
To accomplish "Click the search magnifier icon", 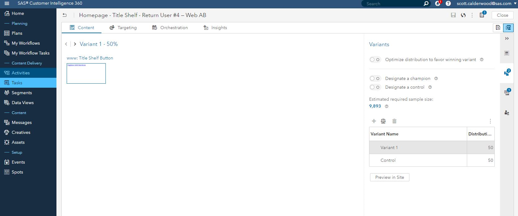I will point(426,3).
